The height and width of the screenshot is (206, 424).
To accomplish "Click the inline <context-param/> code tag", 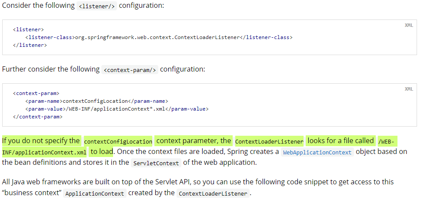I will (x=130, y=70).
